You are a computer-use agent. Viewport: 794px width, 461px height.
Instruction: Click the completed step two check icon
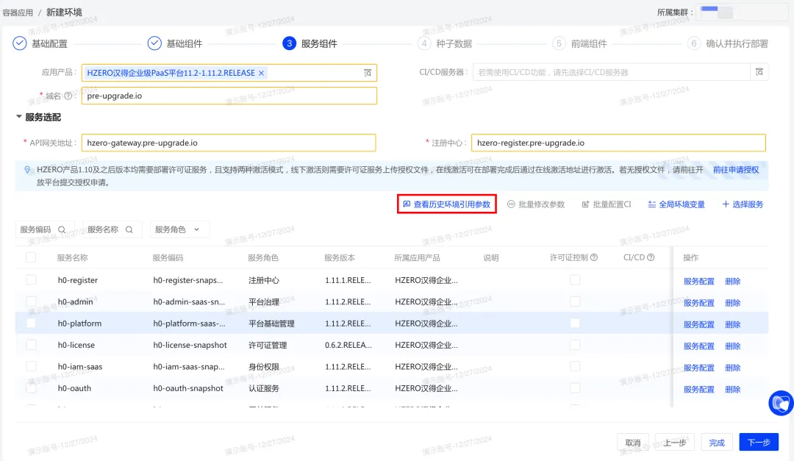[154, 43]
